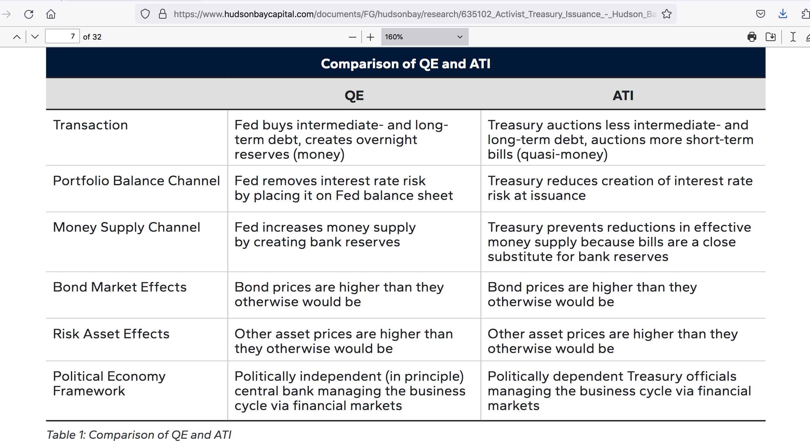Viewport: 810px width, 444px height.
Task: Activate the text selection tool
Action: point(793,37)
